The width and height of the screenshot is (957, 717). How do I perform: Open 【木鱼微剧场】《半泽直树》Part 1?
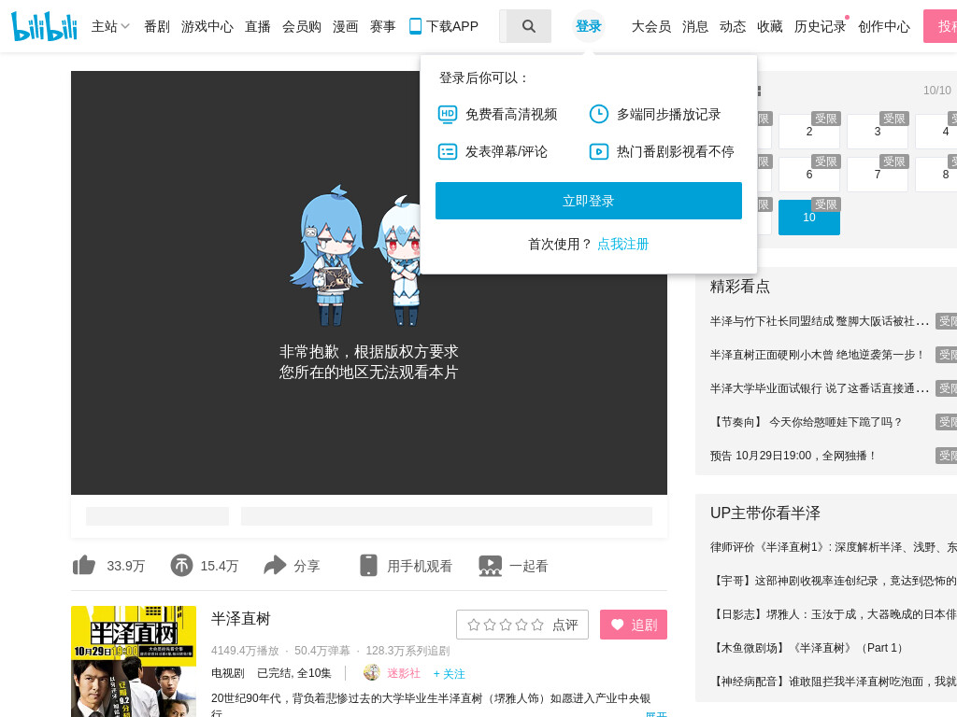click(x=808, y=648)
